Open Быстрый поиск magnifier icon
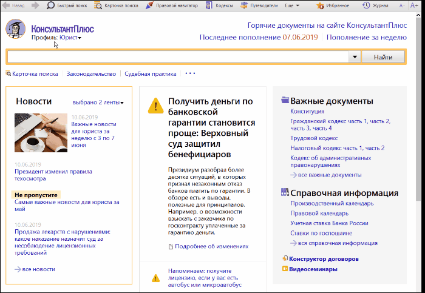 pyautogui.click(x=50, y=5)
